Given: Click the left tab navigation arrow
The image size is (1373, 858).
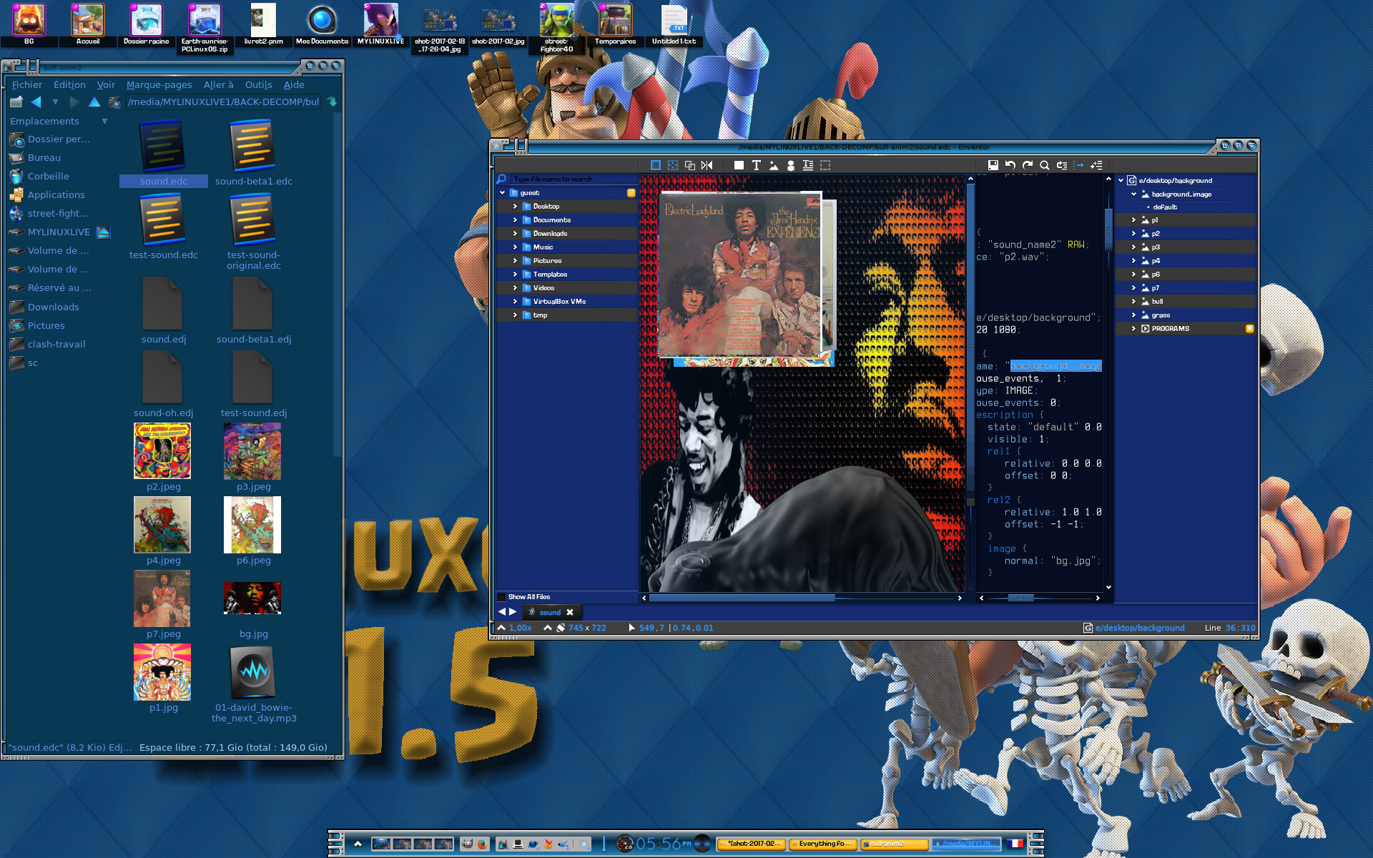Looking at the screenshot, I should [x=502, y=612].
